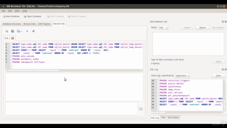Click line 1 SELECT statement in editor
Image resolution: width=227 pixels, height=128 pixels.
[x=78, y=44]
